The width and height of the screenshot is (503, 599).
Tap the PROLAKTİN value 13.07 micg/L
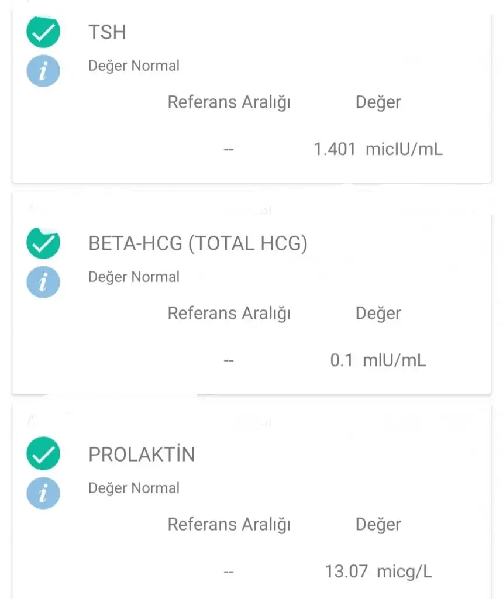(378, 572)
